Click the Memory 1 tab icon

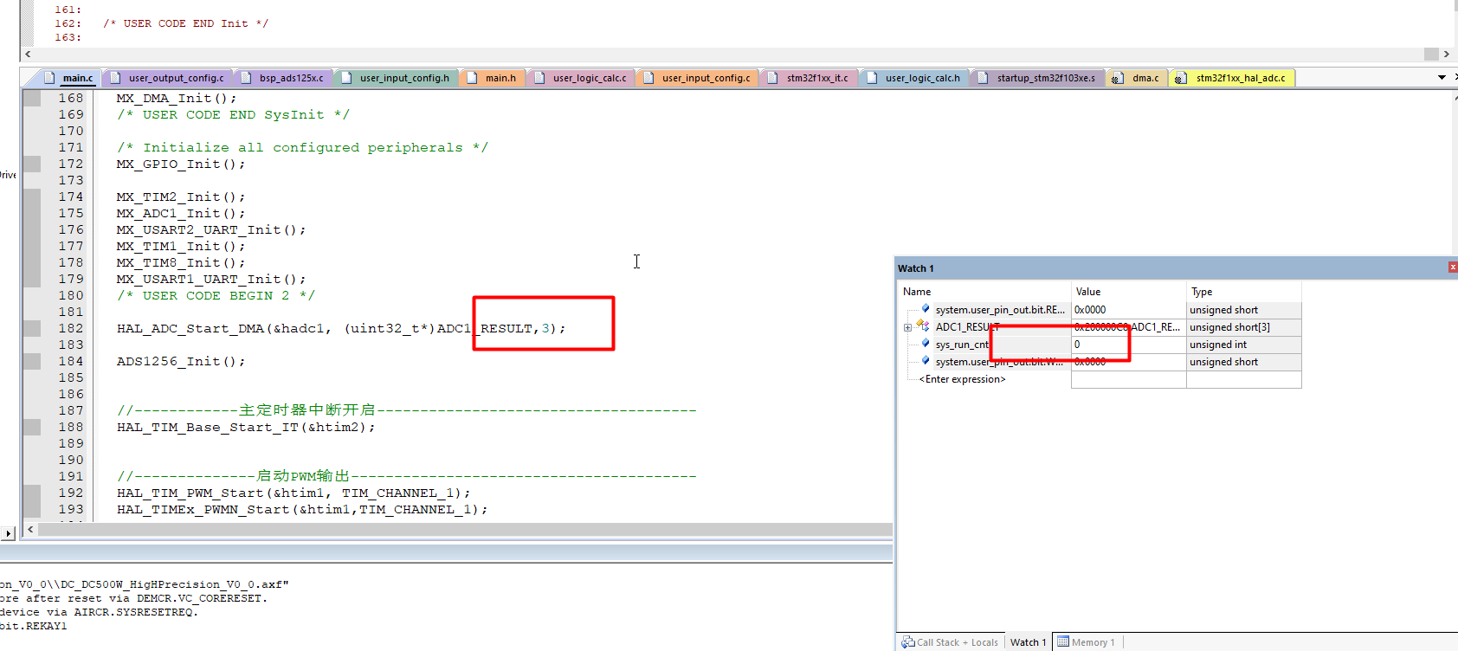pos(1063,641)
